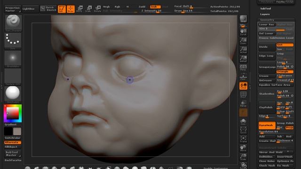
Task: Open the alpha selector
Action: (x=13, y=58)
